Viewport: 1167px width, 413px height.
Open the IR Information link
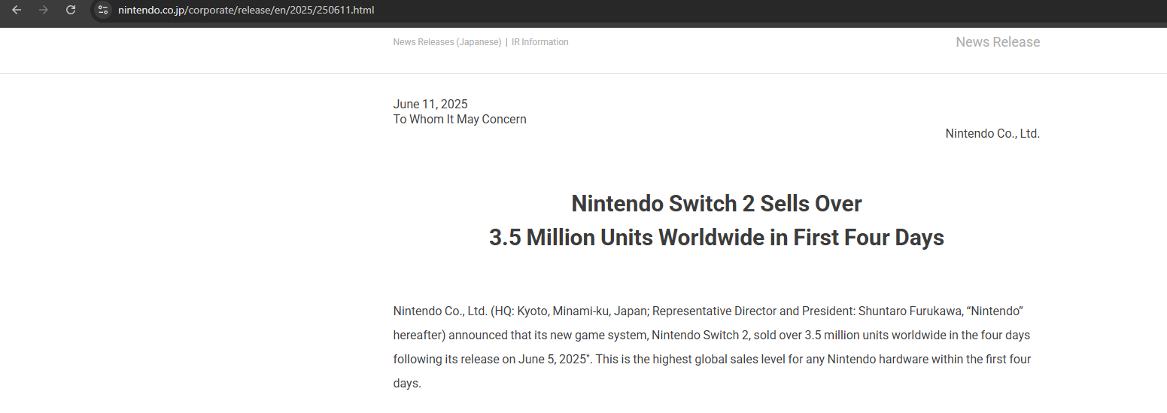pyautogui.click(x=540, y=42)
